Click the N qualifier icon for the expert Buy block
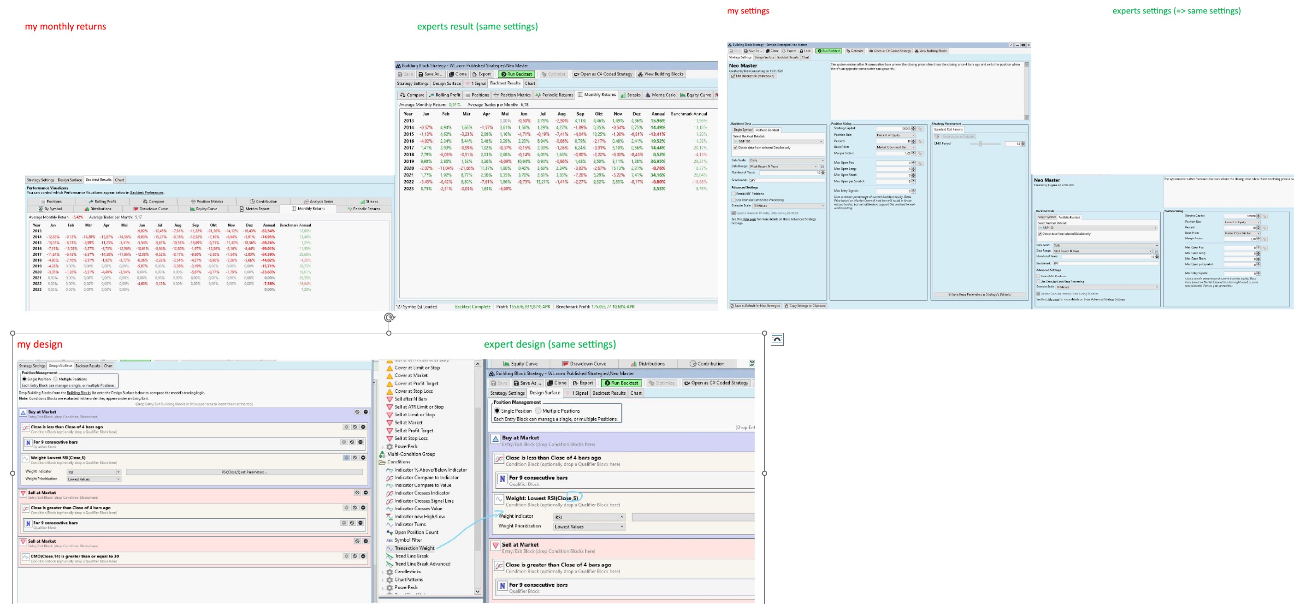This screenshot has width=1306, height=604. (502, 479)
